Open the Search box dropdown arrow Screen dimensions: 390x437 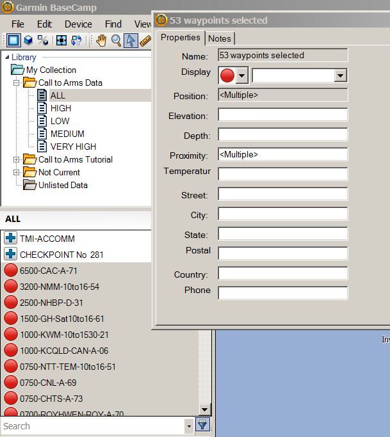point(189,426)
